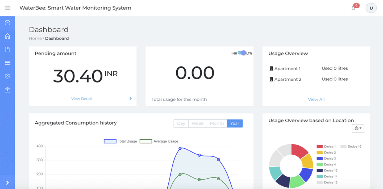The image size is (383, 189).
Task: Open the notifications bell icon
Action: pos(353,8)
